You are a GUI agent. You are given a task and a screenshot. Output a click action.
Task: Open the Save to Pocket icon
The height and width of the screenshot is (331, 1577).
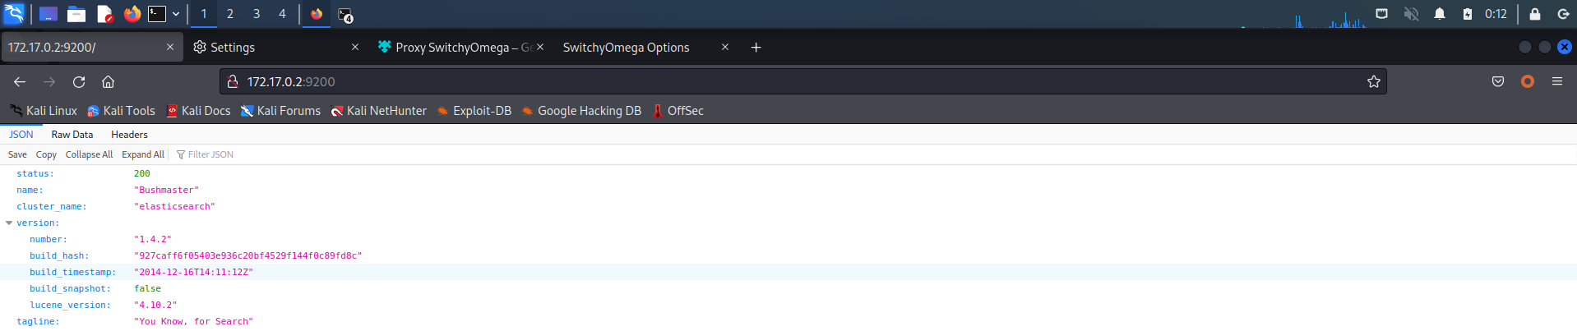pyautogui.click(x=1498, y=81)
